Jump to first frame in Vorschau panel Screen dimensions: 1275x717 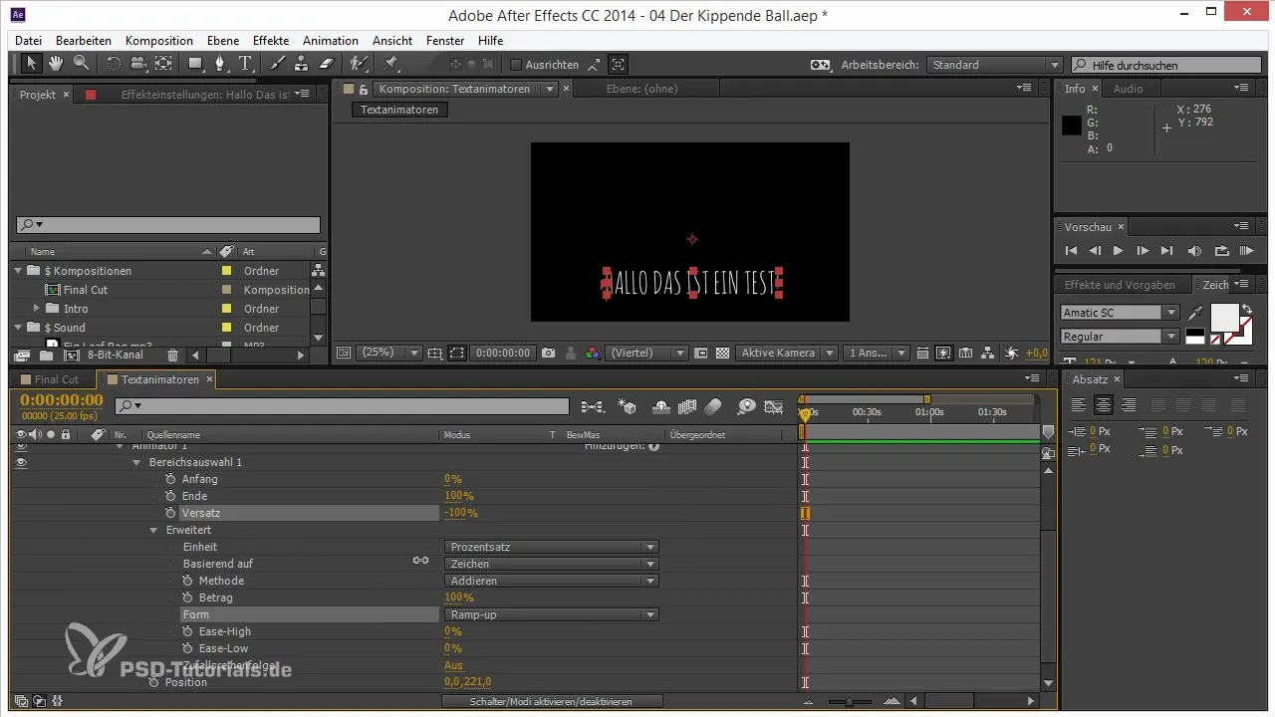(x=1072, y=251)
